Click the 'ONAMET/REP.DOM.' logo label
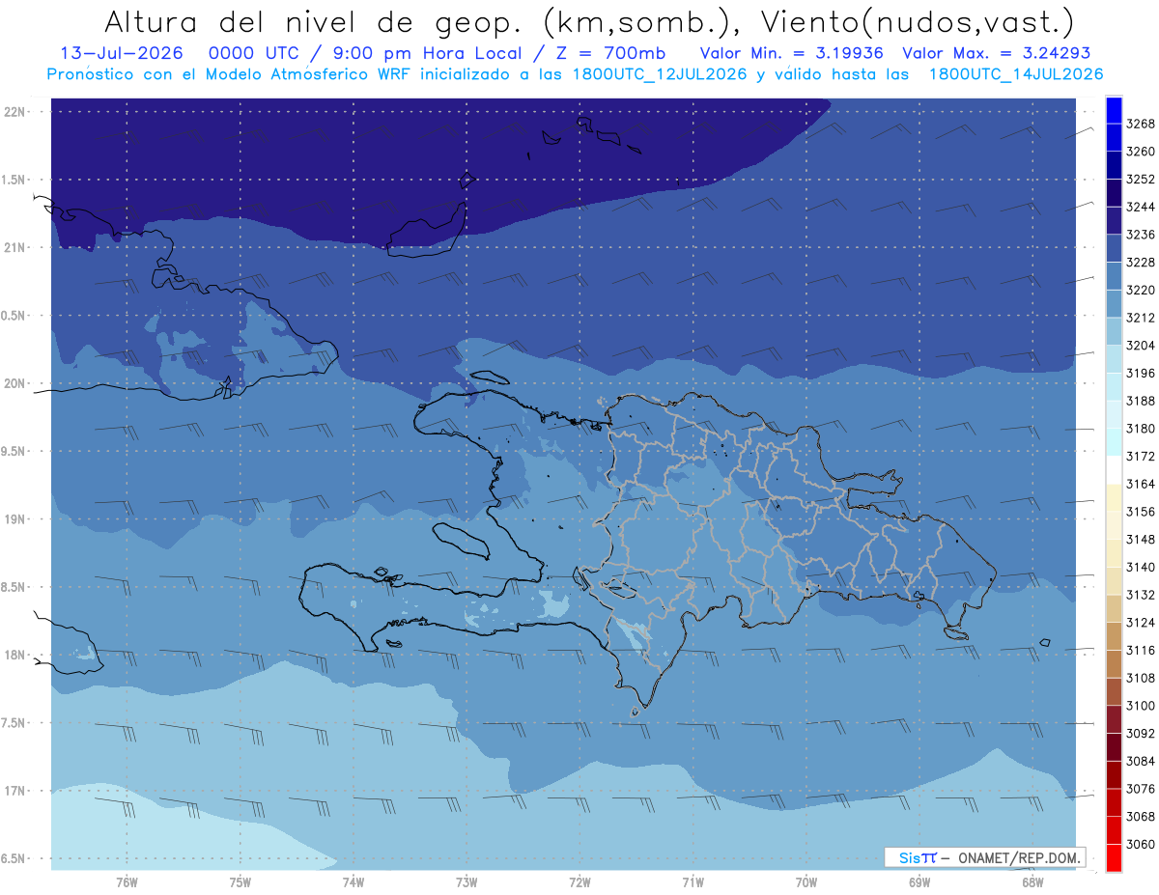The height and width of the screenshot is (895, 1159). pos(1018,857)
